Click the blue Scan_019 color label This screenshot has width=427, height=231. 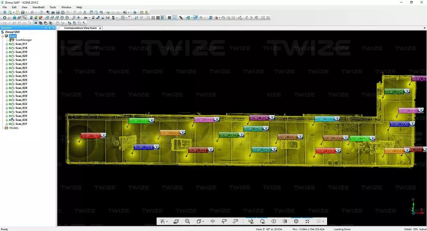point(143,147)
